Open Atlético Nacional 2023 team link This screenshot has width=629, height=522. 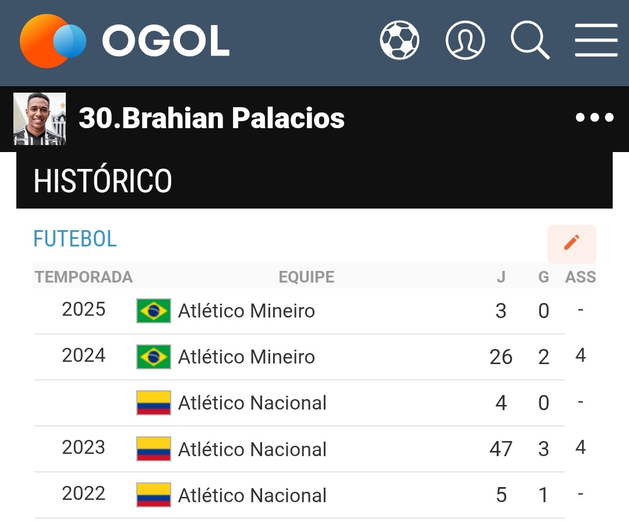(252, 449)
